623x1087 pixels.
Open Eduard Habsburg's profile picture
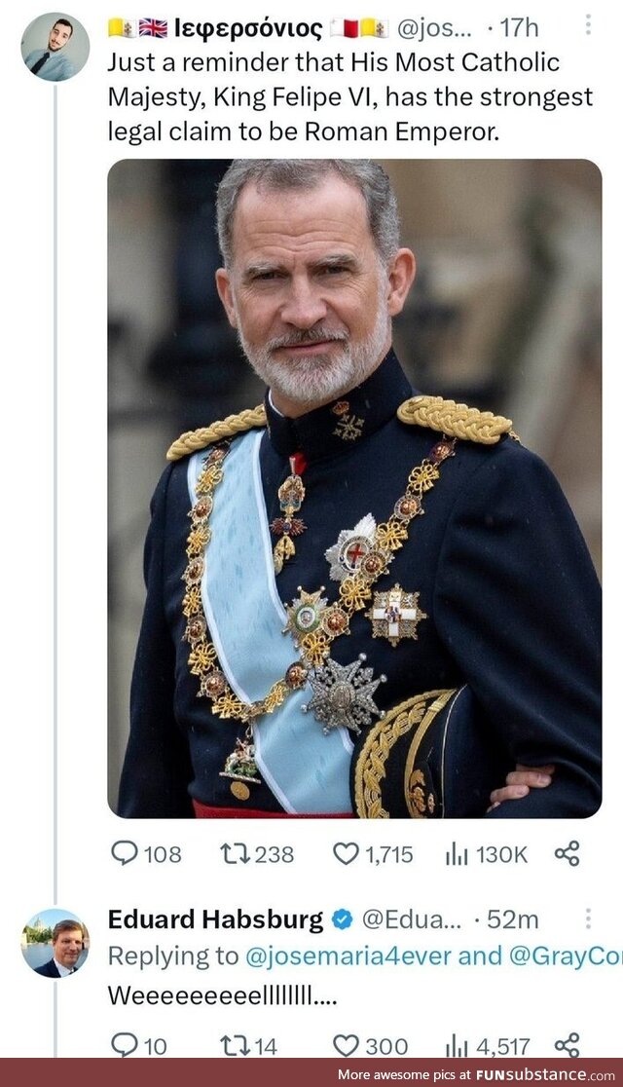click(55, 943)
